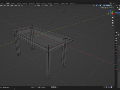Open the Texture Paint workspace tab
This screenshot has height=90, width=120.
(31, 3)
